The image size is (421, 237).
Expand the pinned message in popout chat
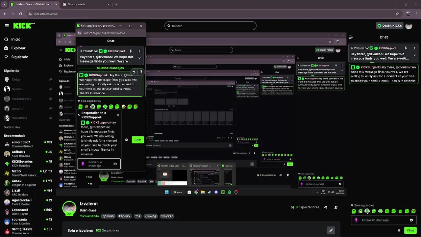pyautogui.click(x=139, y=58)
